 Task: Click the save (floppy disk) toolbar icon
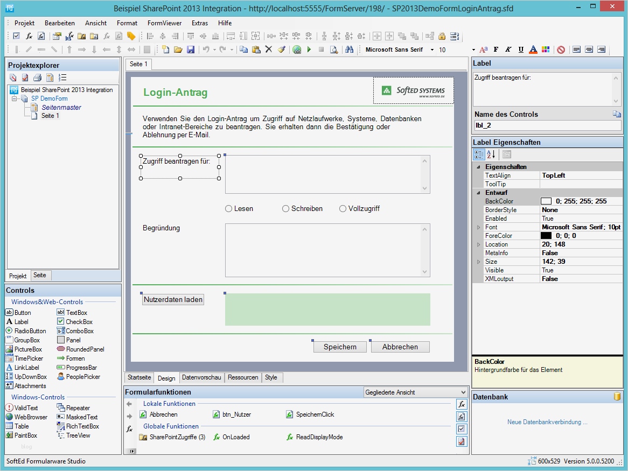click(x=191, y=50)
